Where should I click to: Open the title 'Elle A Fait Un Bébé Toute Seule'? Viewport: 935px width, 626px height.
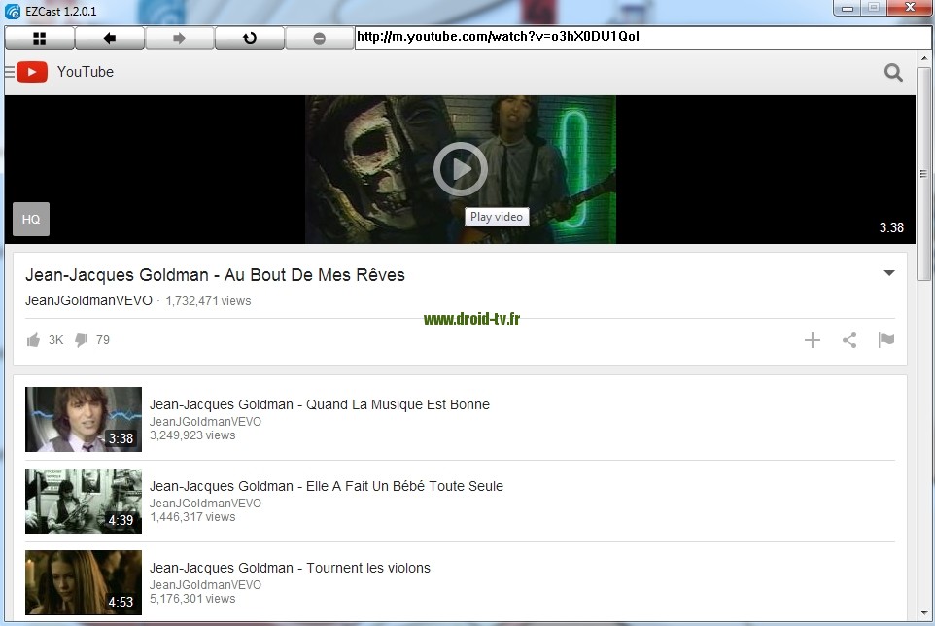click(x=327, y=486)
